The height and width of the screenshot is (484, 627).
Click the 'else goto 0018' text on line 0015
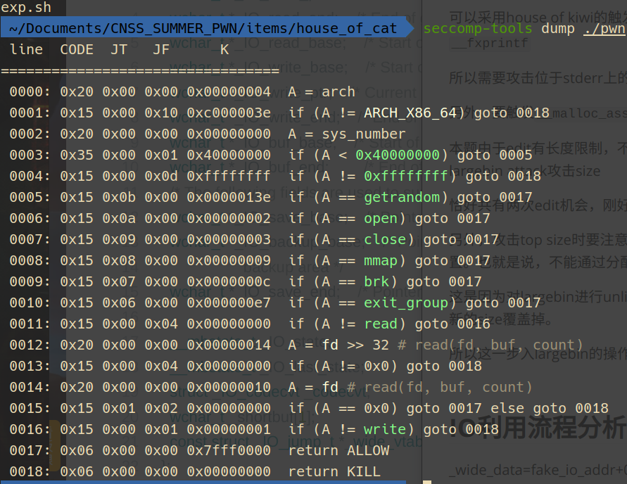tap(550, 409)
